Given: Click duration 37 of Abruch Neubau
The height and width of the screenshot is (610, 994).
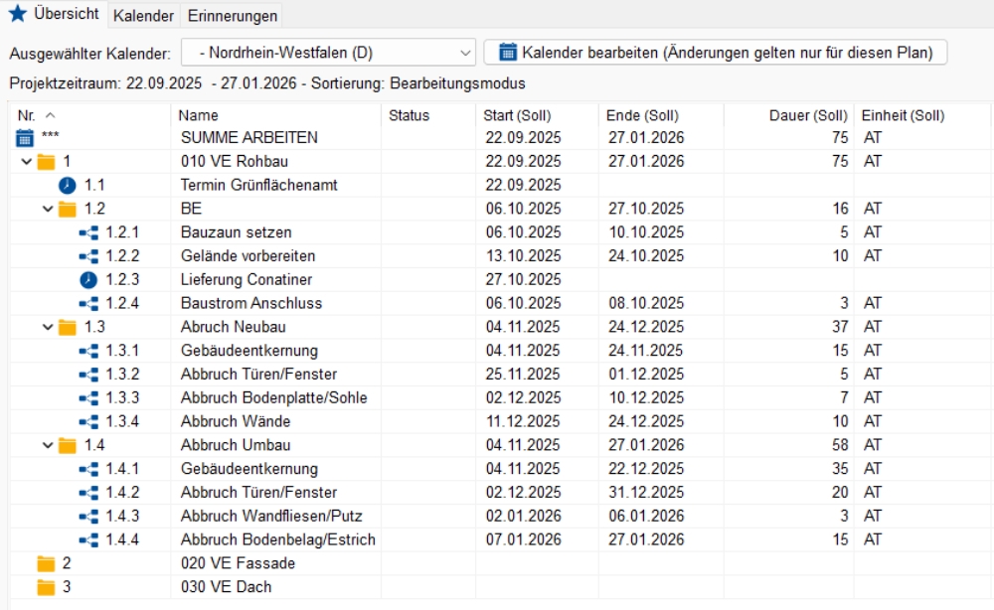Looking at the screenshot, I should (x=840, y=327).
